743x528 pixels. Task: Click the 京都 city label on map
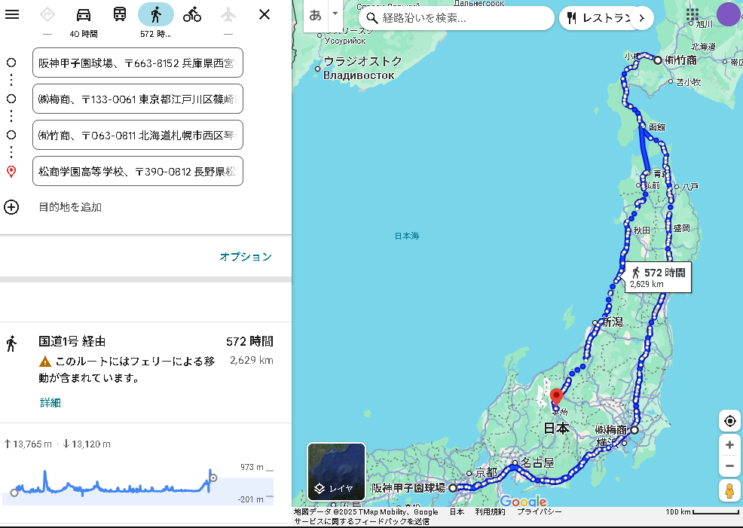(486, 472)
